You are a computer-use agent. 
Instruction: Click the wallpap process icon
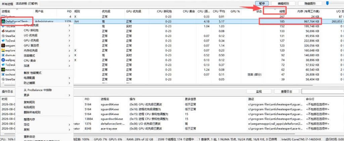3,60
